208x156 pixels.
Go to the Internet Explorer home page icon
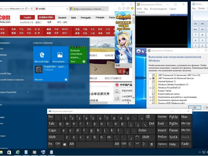[x=120, y=9]
